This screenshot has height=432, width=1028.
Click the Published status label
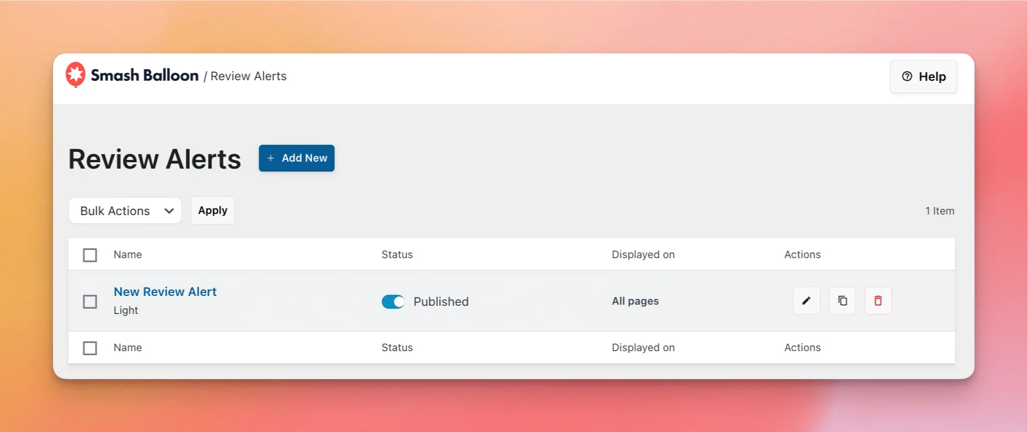tap(441, 302)
